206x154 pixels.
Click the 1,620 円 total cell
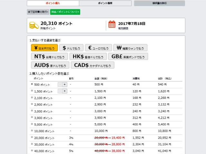tap(164, 91)
